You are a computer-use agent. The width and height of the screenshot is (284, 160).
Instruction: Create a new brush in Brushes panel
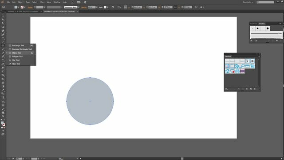(x=277, y=40)
